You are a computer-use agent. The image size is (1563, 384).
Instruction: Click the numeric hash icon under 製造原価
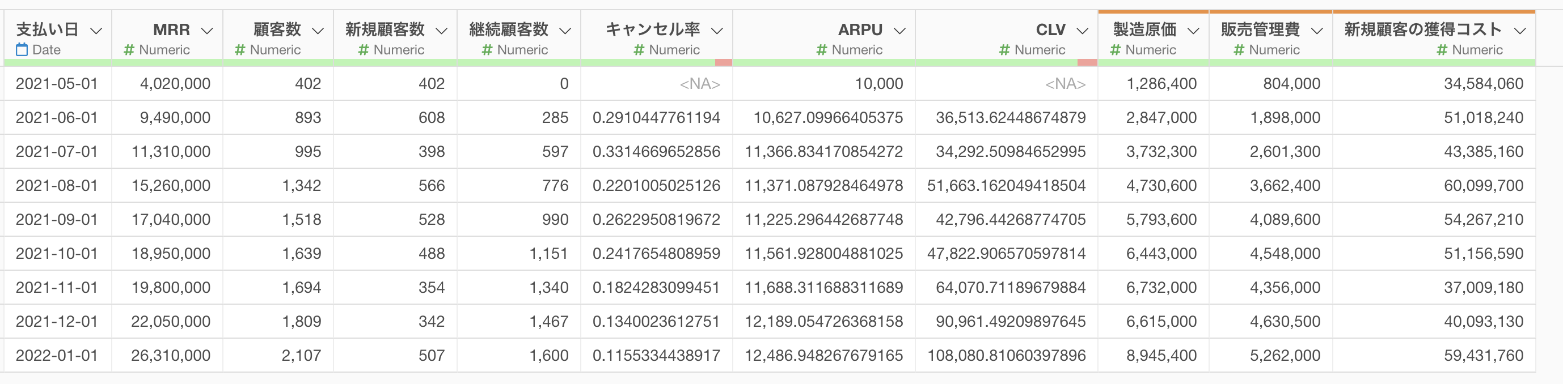coord(1115,50)
